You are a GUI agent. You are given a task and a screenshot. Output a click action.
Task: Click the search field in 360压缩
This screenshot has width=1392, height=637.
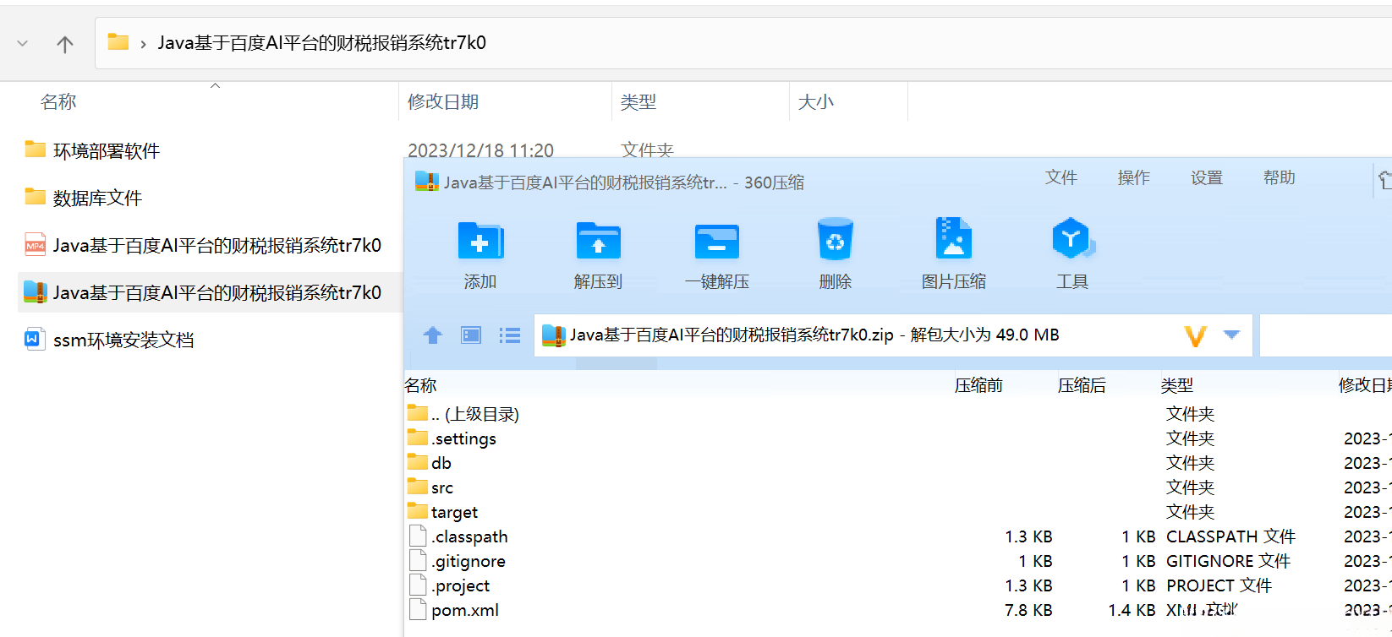pos(1325,335)
